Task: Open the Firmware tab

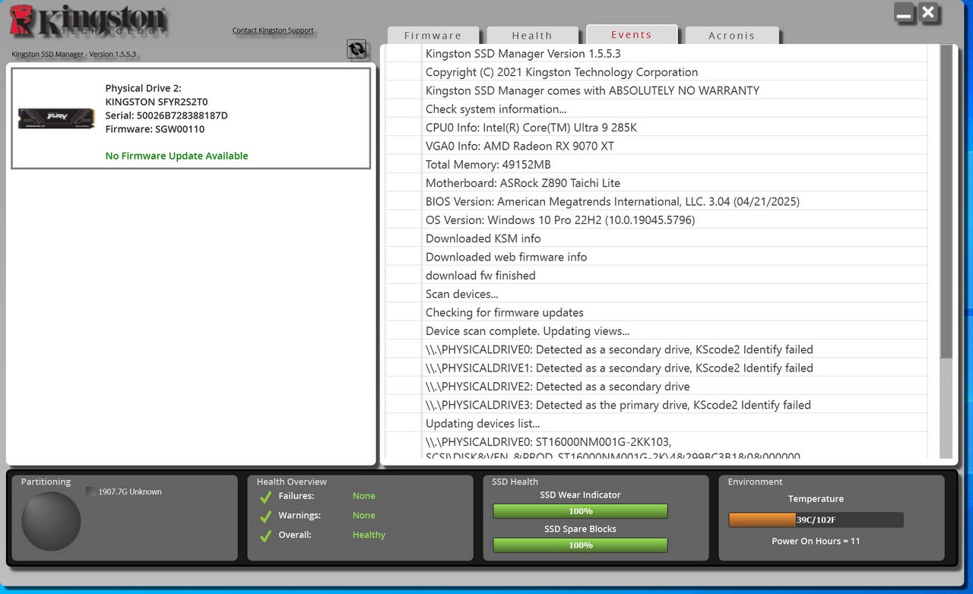Action: (433, 35)
